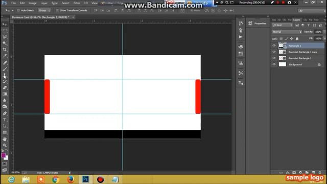Viewport: 327px width, 184px height.
Task: Toggle lock image pixels brush icon
Action: pos(287,39)
